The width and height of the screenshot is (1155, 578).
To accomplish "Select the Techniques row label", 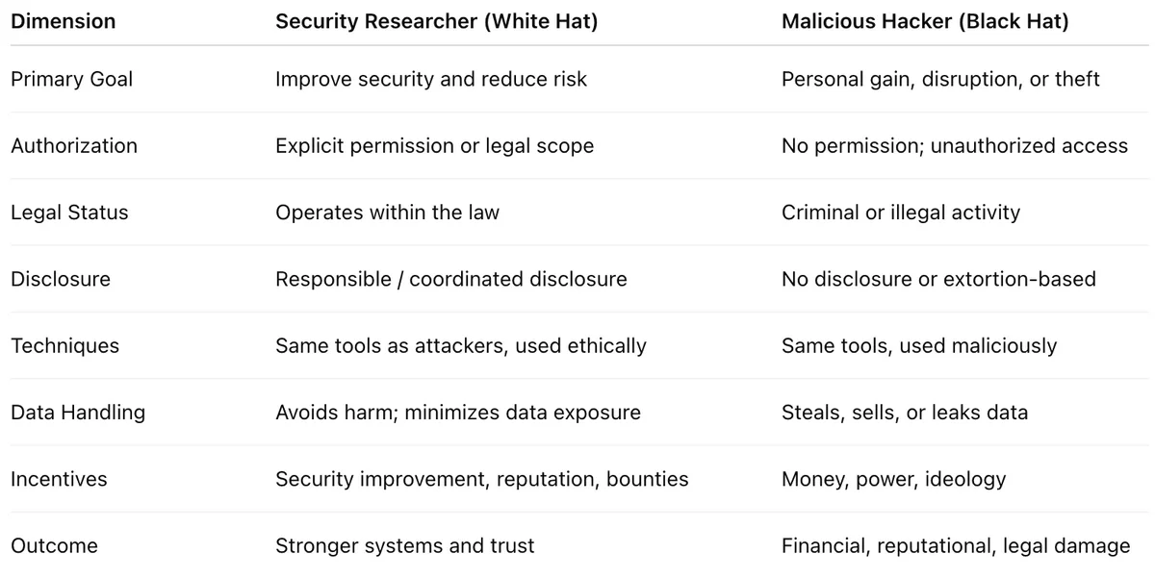I will click(64, 345).
